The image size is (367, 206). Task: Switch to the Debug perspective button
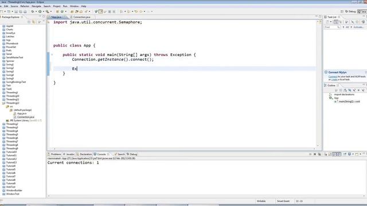350,11
